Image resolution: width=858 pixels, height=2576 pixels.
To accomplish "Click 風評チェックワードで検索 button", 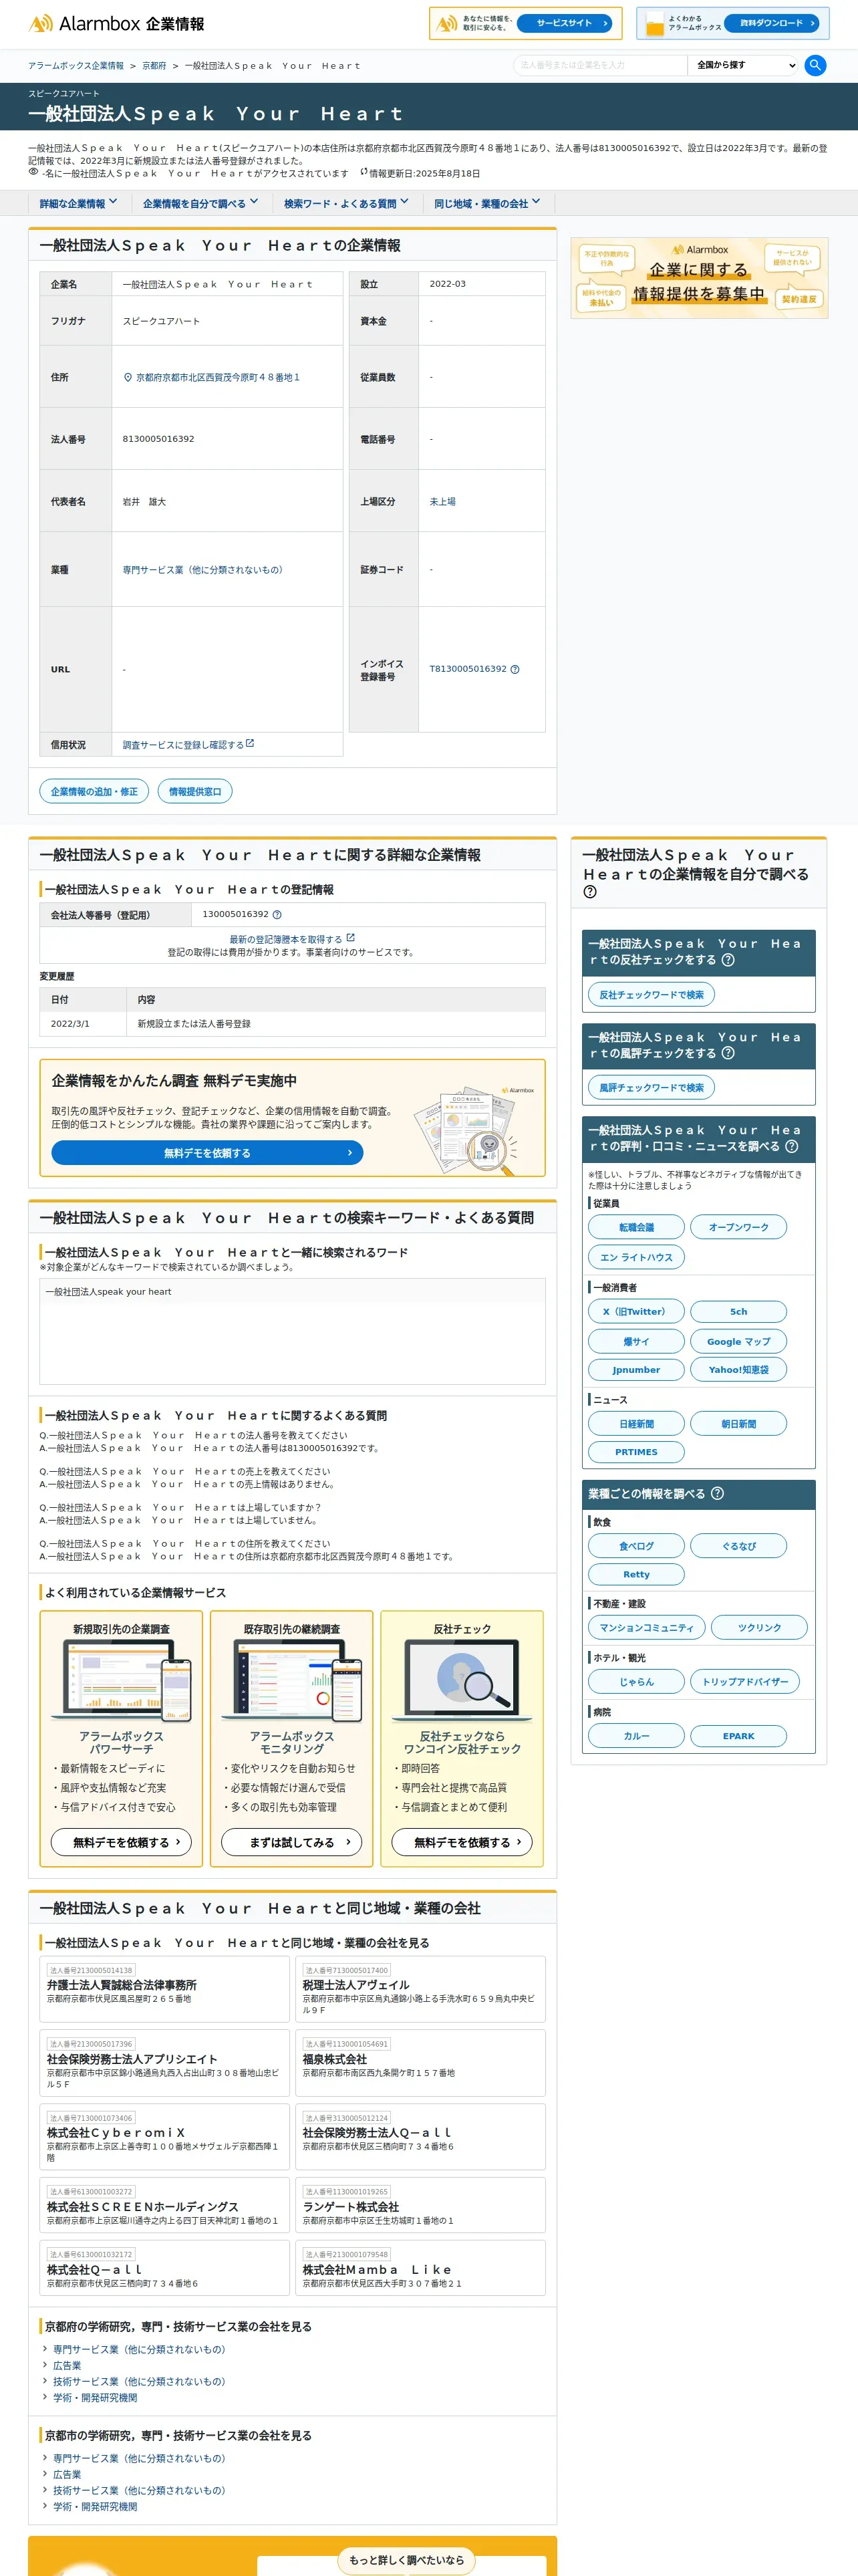I will pyautogui.click(x=651, y=1088).
